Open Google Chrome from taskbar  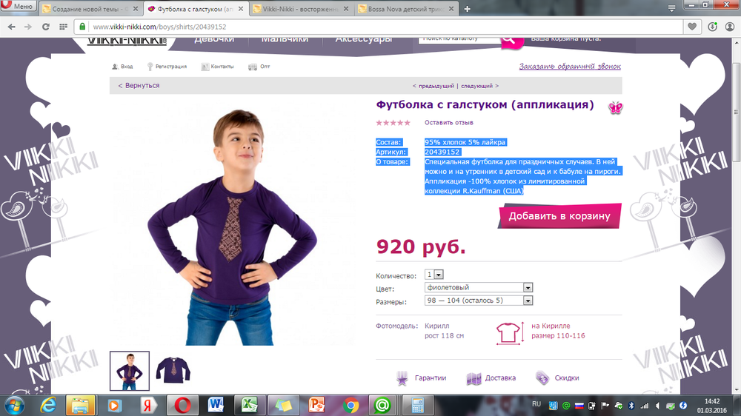coord(350,406)
